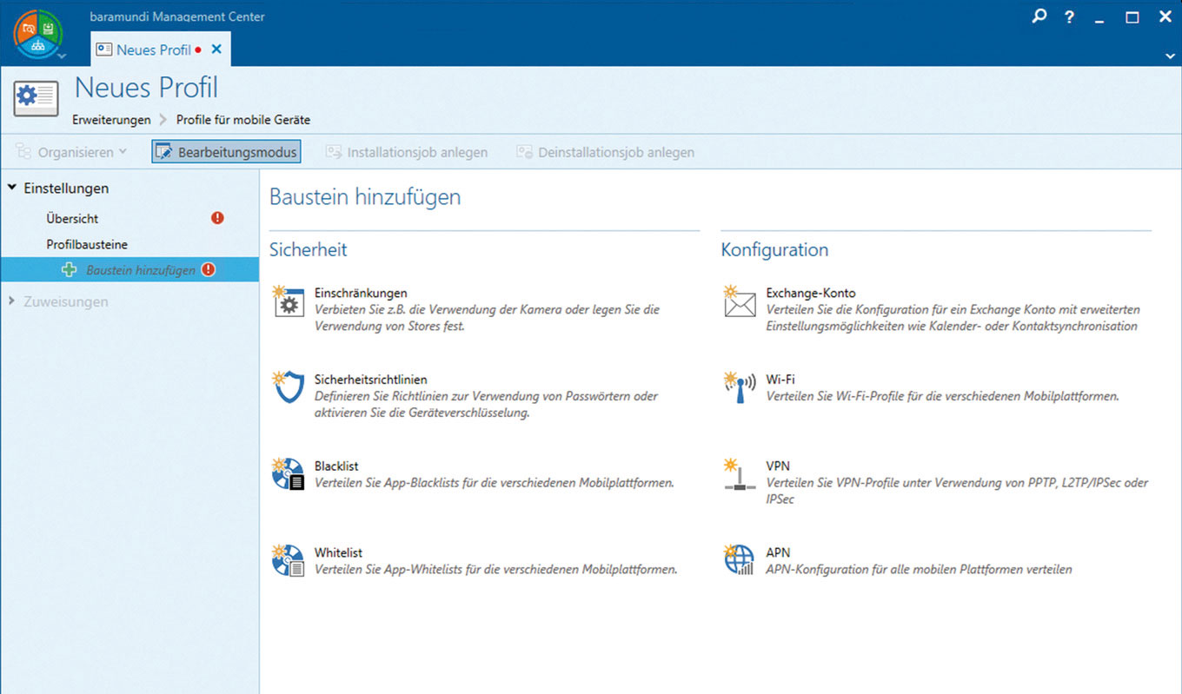Screen dimensions: 1182x694
Task: Click the green plus Baustein hinzufügen icon
Action: [x=70, y=270]
